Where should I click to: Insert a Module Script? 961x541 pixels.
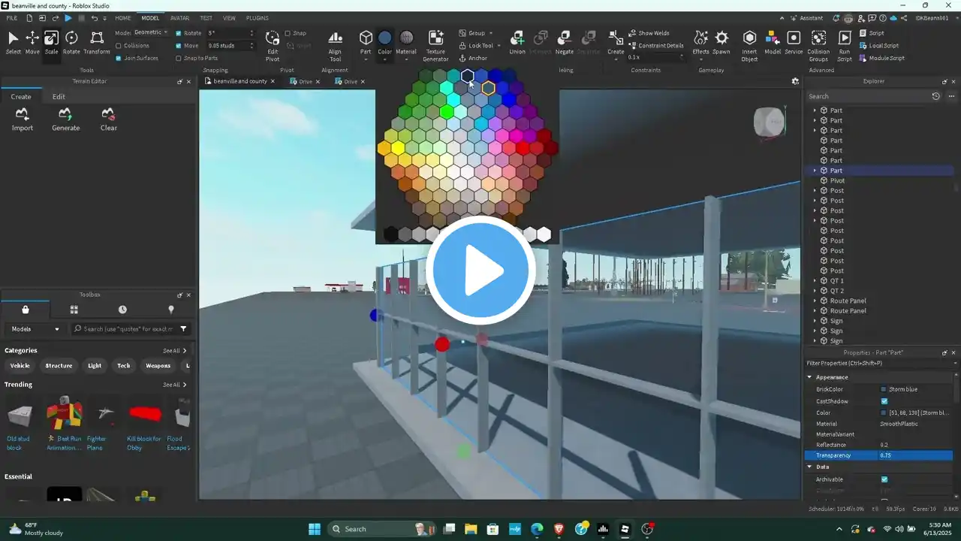click(881, 58)
